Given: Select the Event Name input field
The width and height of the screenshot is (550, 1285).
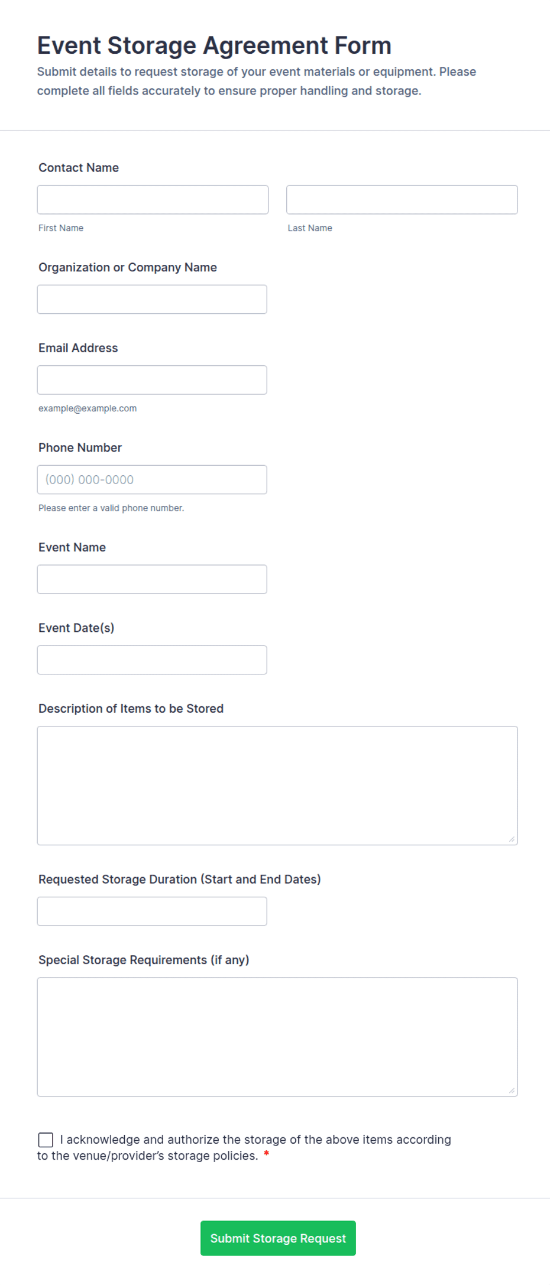Looking at the screenshot, I should coord(152,579).
